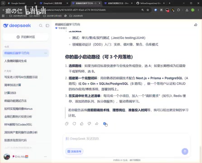Click the share arrow at top right of the chat

click(196, 25)
